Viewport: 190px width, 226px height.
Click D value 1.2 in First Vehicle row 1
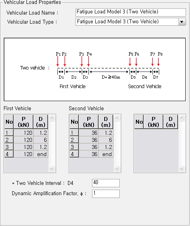click(x=41, y=133)
